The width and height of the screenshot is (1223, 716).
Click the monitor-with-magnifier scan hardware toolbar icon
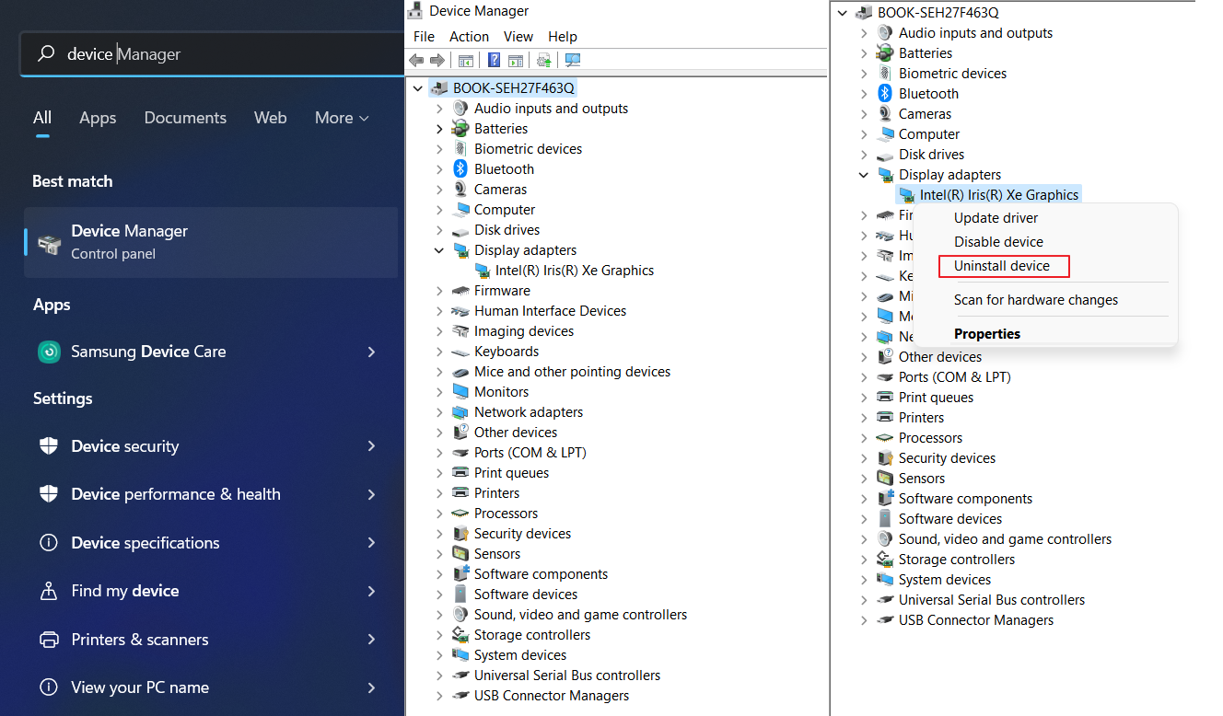[x=573, y=60]
